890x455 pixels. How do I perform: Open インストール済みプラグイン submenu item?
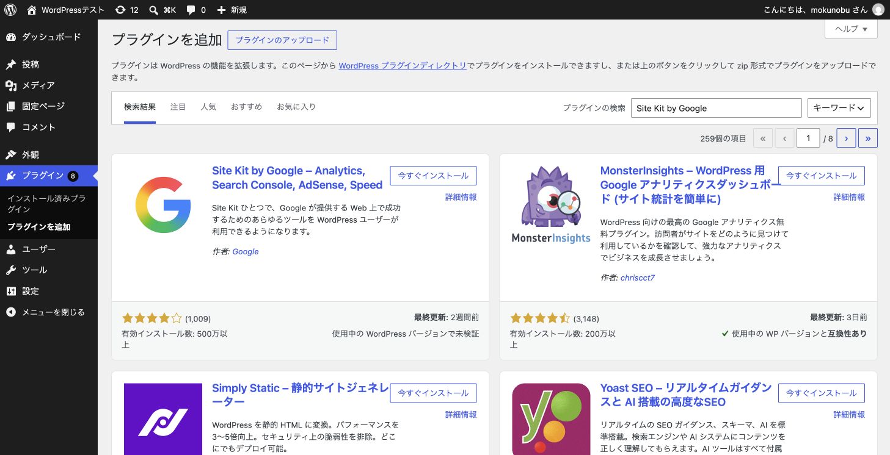[x=46, y=204]
